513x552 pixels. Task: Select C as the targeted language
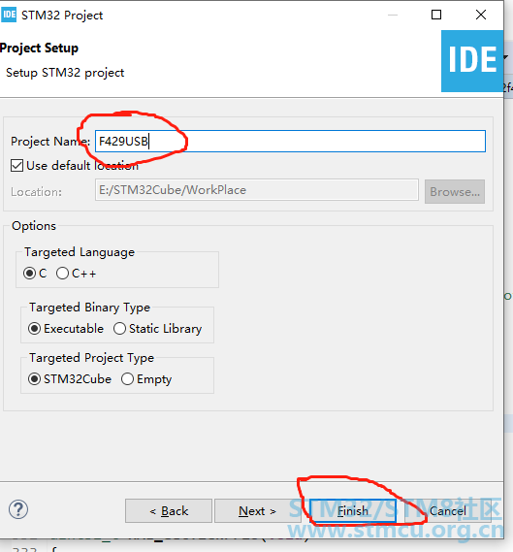[29, 274]
